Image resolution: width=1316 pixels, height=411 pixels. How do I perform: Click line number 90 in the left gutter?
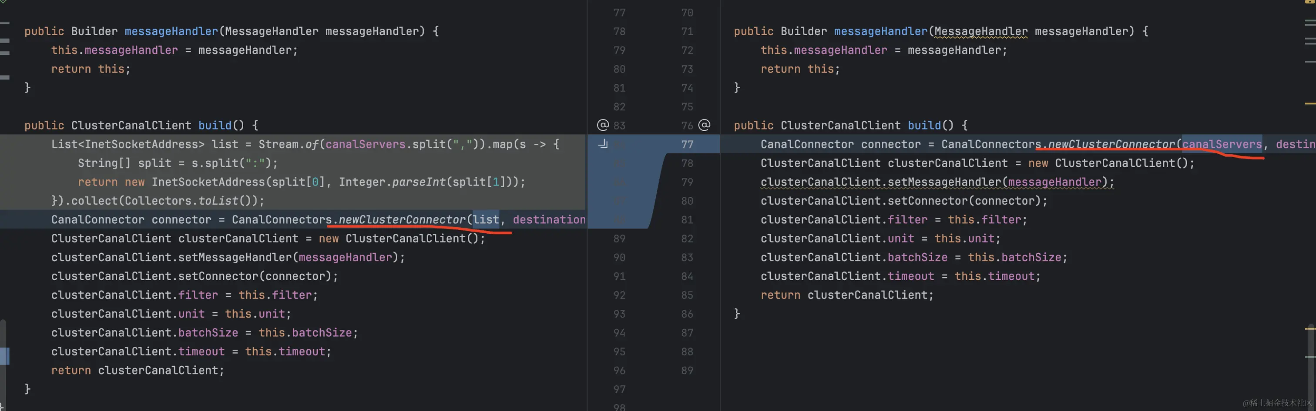pos(619,257)
